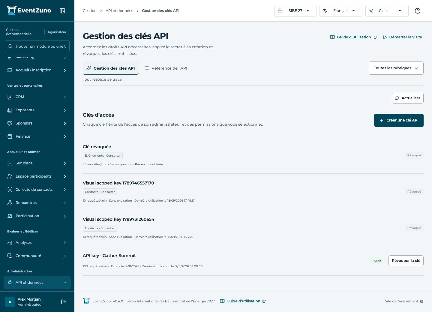Click the Communauté chat icon
Screen dimensions: 432x312
(x=10, y=256)
